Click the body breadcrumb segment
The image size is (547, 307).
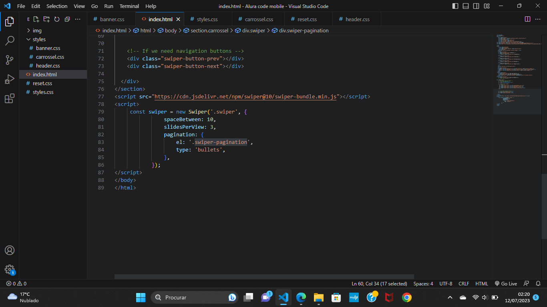[167, 30]
